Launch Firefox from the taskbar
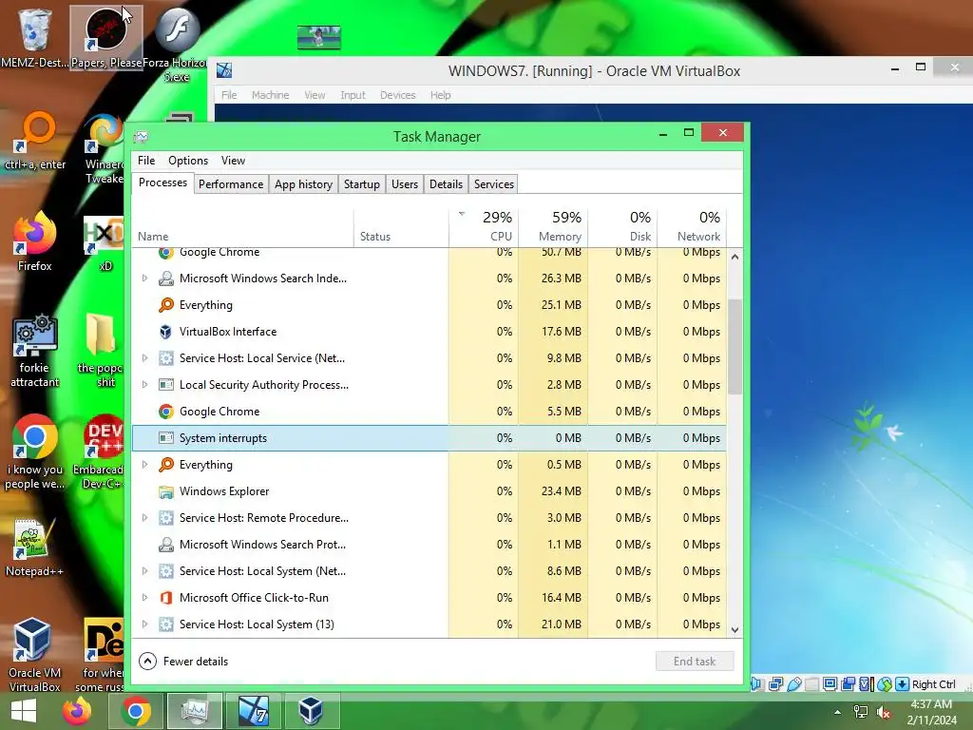The image size is (973, 730). 78,711
